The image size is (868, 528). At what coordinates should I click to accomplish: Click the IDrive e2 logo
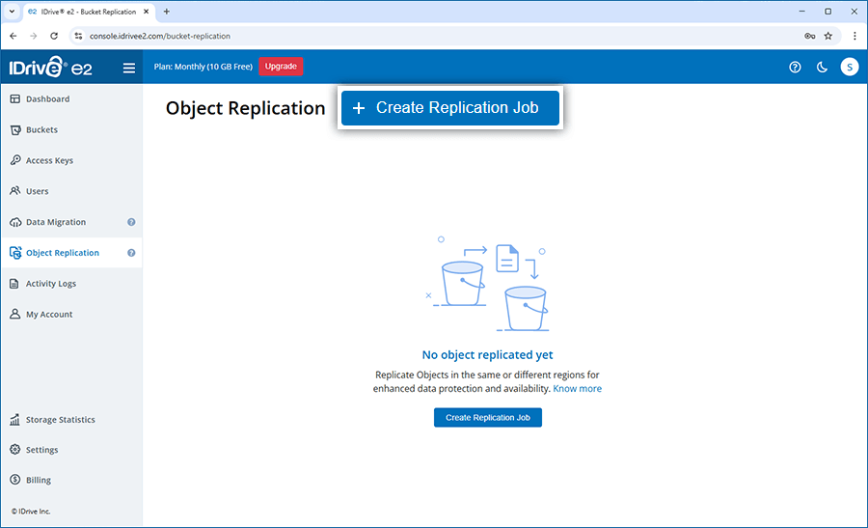pyautogui.click(x=52, y=68)
